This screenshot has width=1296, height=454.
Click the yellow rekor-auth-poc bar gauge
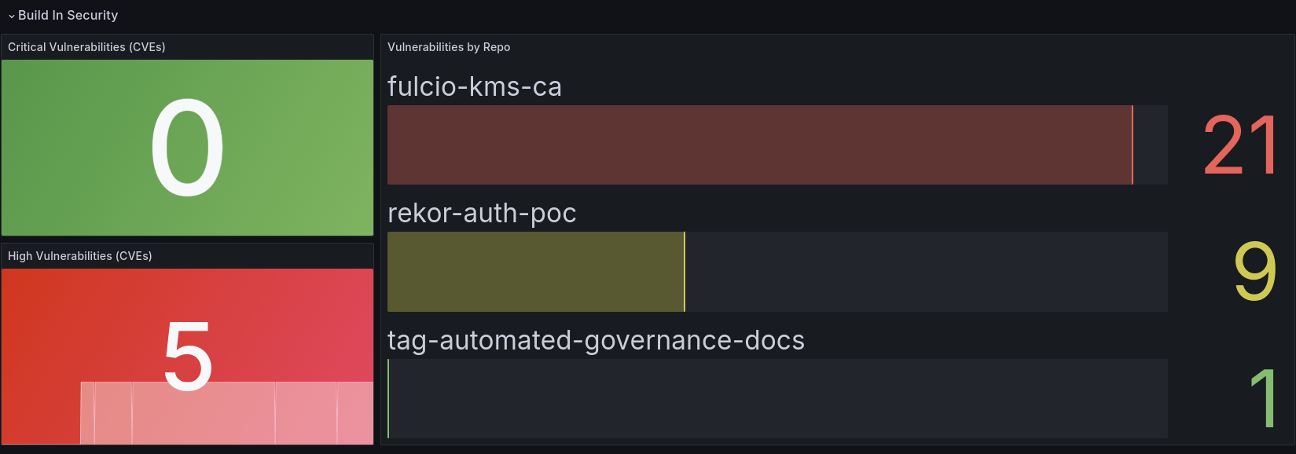pos(535,272)
